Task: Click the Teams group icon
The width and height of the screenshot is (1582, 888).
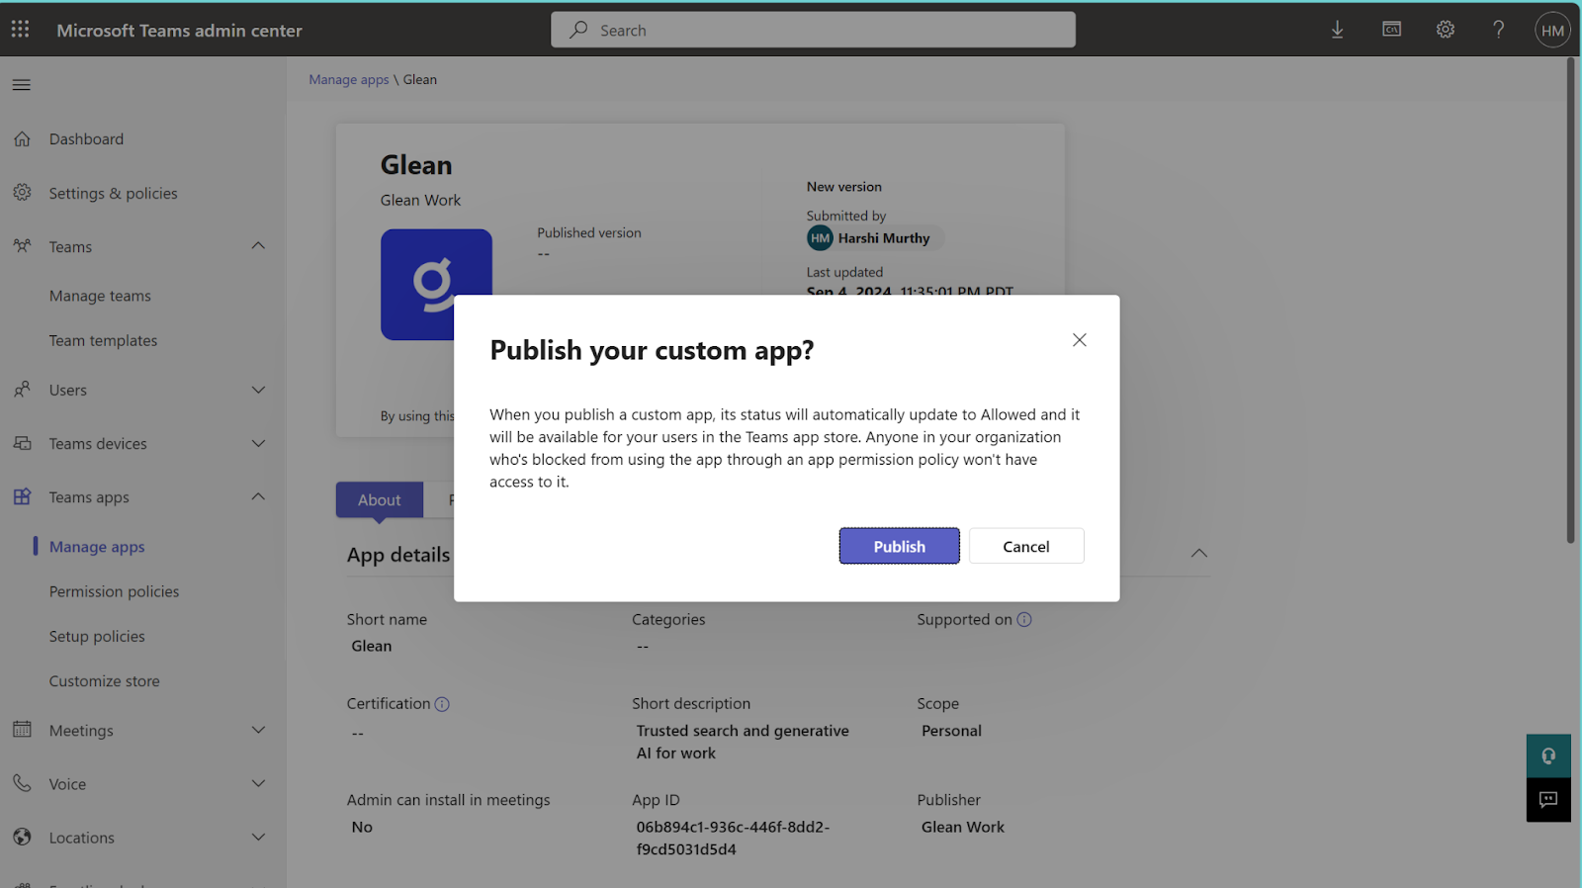Action: 22,246
